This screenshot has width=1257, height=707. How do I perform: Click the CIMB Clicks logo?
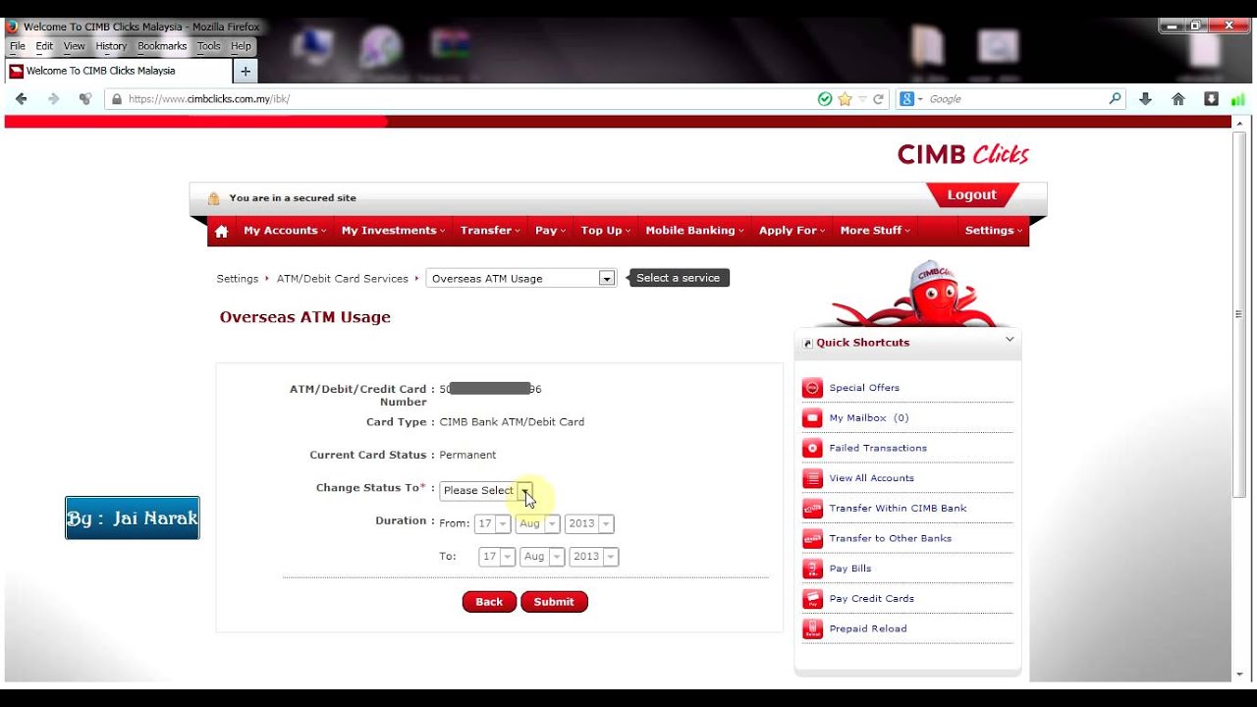coord(962,154)
